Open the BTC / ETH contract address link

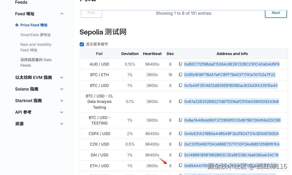point(230,75)
